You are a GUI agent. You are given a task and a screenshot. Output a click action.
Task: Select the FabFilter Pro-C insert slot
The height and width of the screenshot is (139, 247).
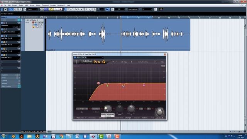point(11,52)
